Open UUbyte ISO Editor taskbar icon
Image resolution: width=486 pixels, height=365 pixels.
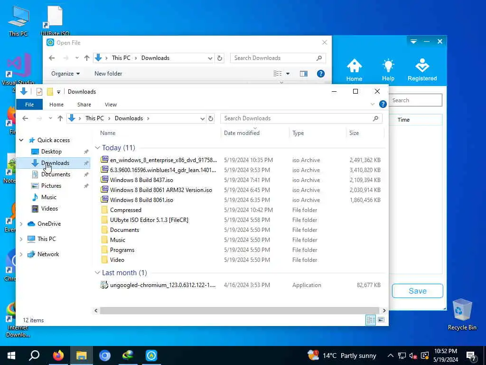[x=151, y=355]
